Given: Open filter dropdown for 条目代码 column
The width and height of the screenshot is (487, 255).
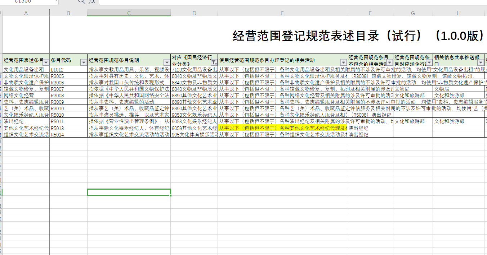Looking at the screenshot, I should coord(84,62).
